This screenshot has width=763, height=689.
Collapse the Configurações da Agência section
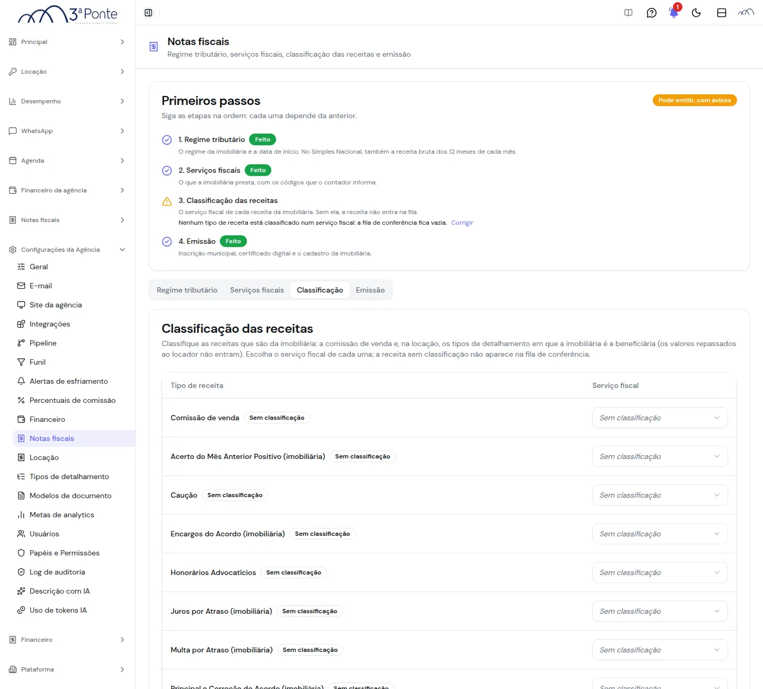(67, 250)
